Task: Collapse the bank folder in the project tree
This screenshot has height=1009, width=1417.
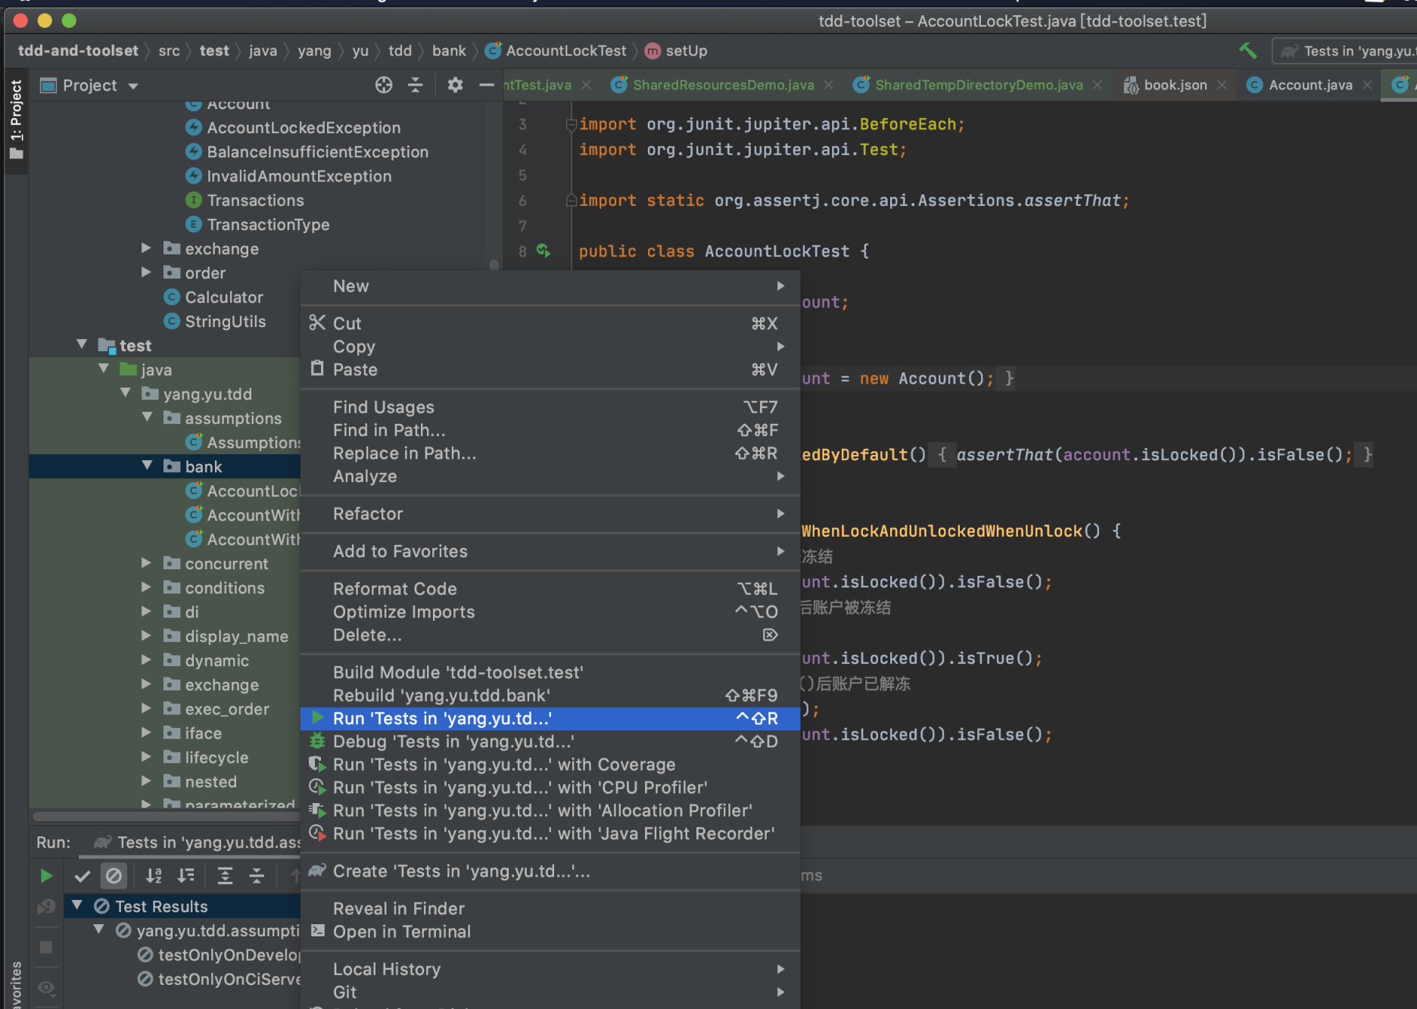Action: [148, 466]
